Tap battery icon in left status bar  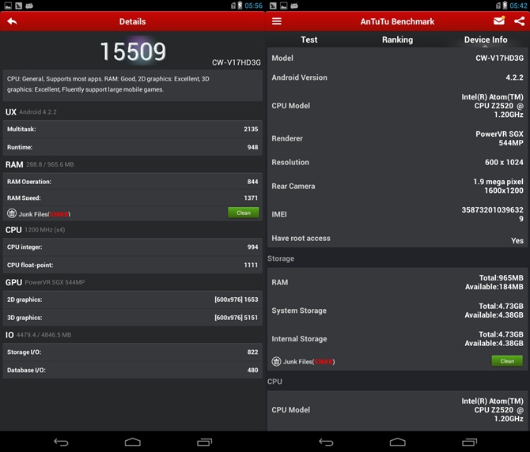click(x=240, y=5)
